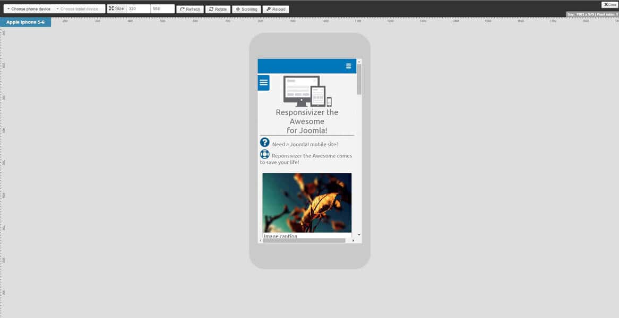Click the responsive devices logo image

[307, 91]
